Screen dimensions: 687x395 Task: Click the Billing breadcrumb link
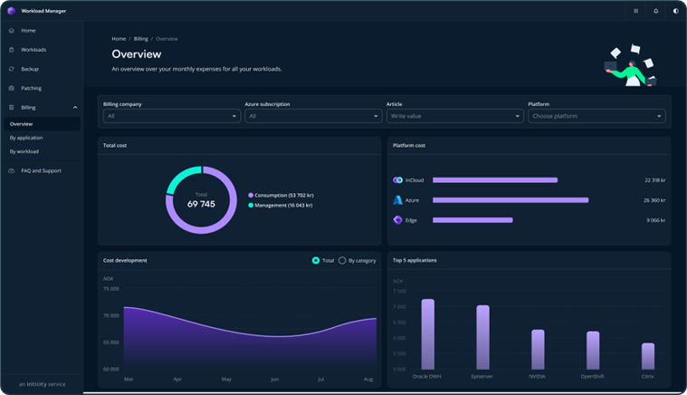coord(140,39)
